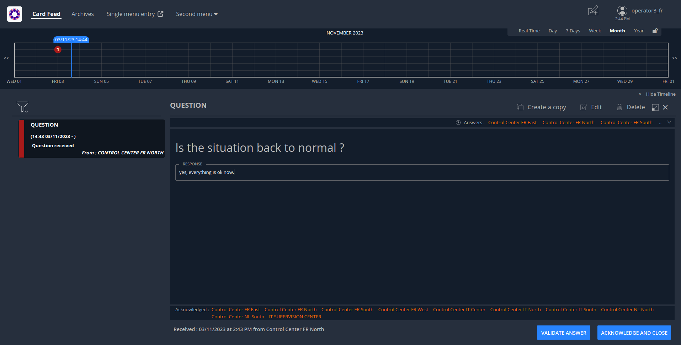This screenshot has height=345, width=681.
Task: Open Single menu entry in new tab
Action: pyautogui.click(x=134, y=14)
